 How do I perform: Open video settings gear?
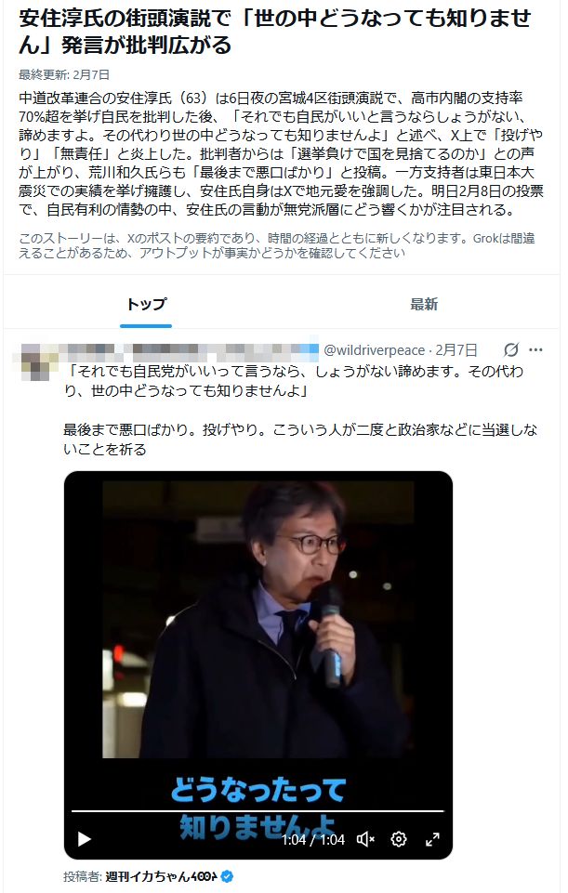click(x=399, y=839)
